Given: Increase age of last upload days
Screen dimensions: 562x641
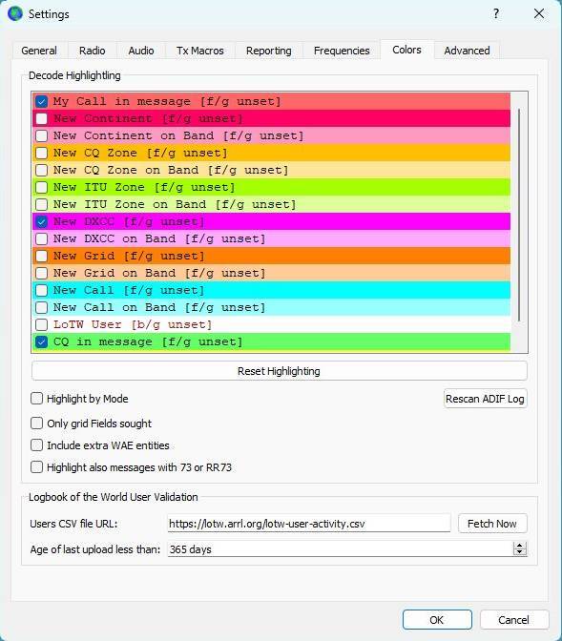Looking at the screenshot, I should (519, 546).
